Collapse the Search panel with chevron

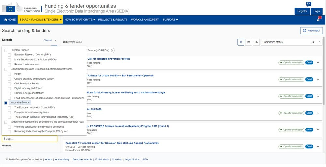[56, 40]
